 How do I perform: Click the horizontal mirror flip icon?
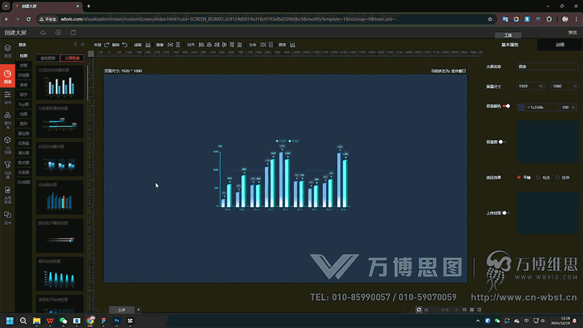170,45
